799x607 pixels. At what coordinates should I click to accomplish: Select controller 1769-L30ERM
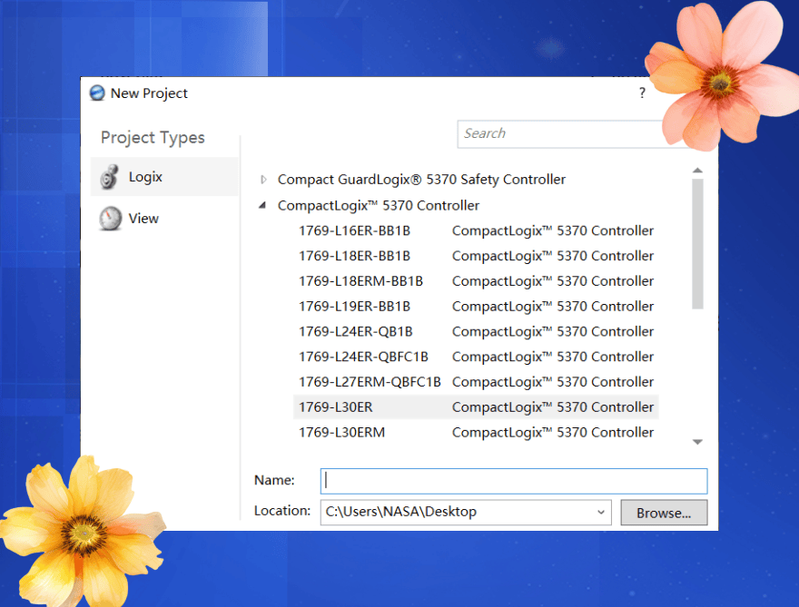coord(476,432)
